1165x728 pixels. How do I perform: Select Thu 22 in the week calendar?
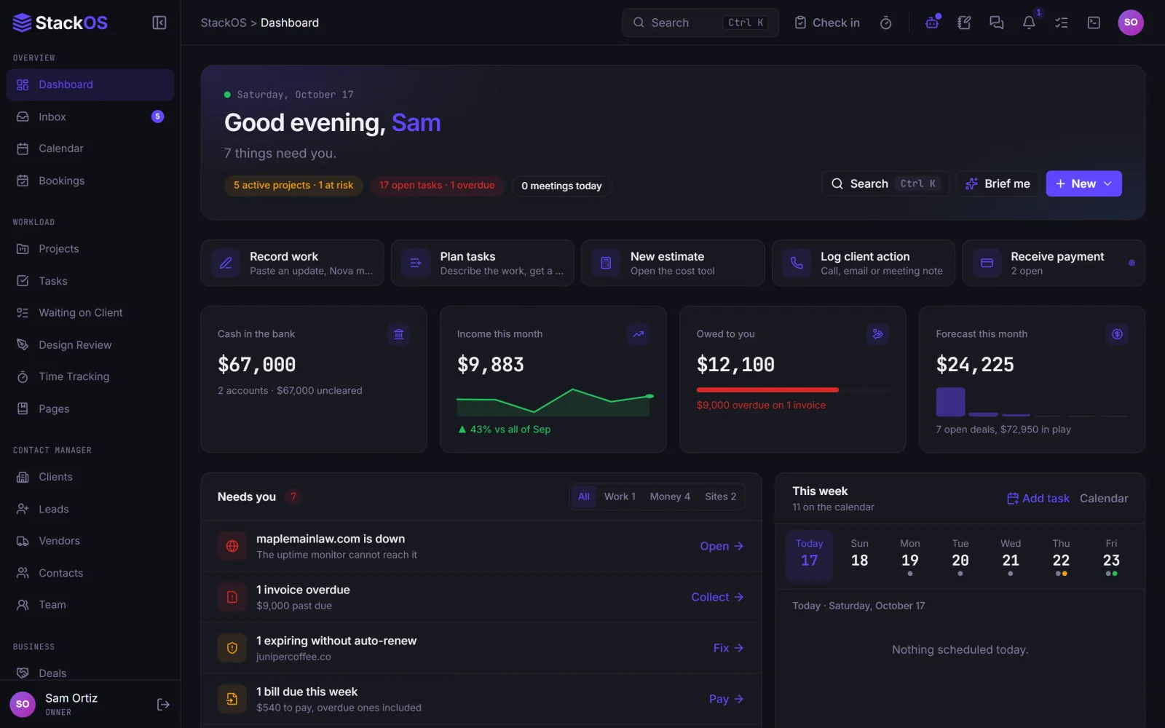pos(1061,557)
